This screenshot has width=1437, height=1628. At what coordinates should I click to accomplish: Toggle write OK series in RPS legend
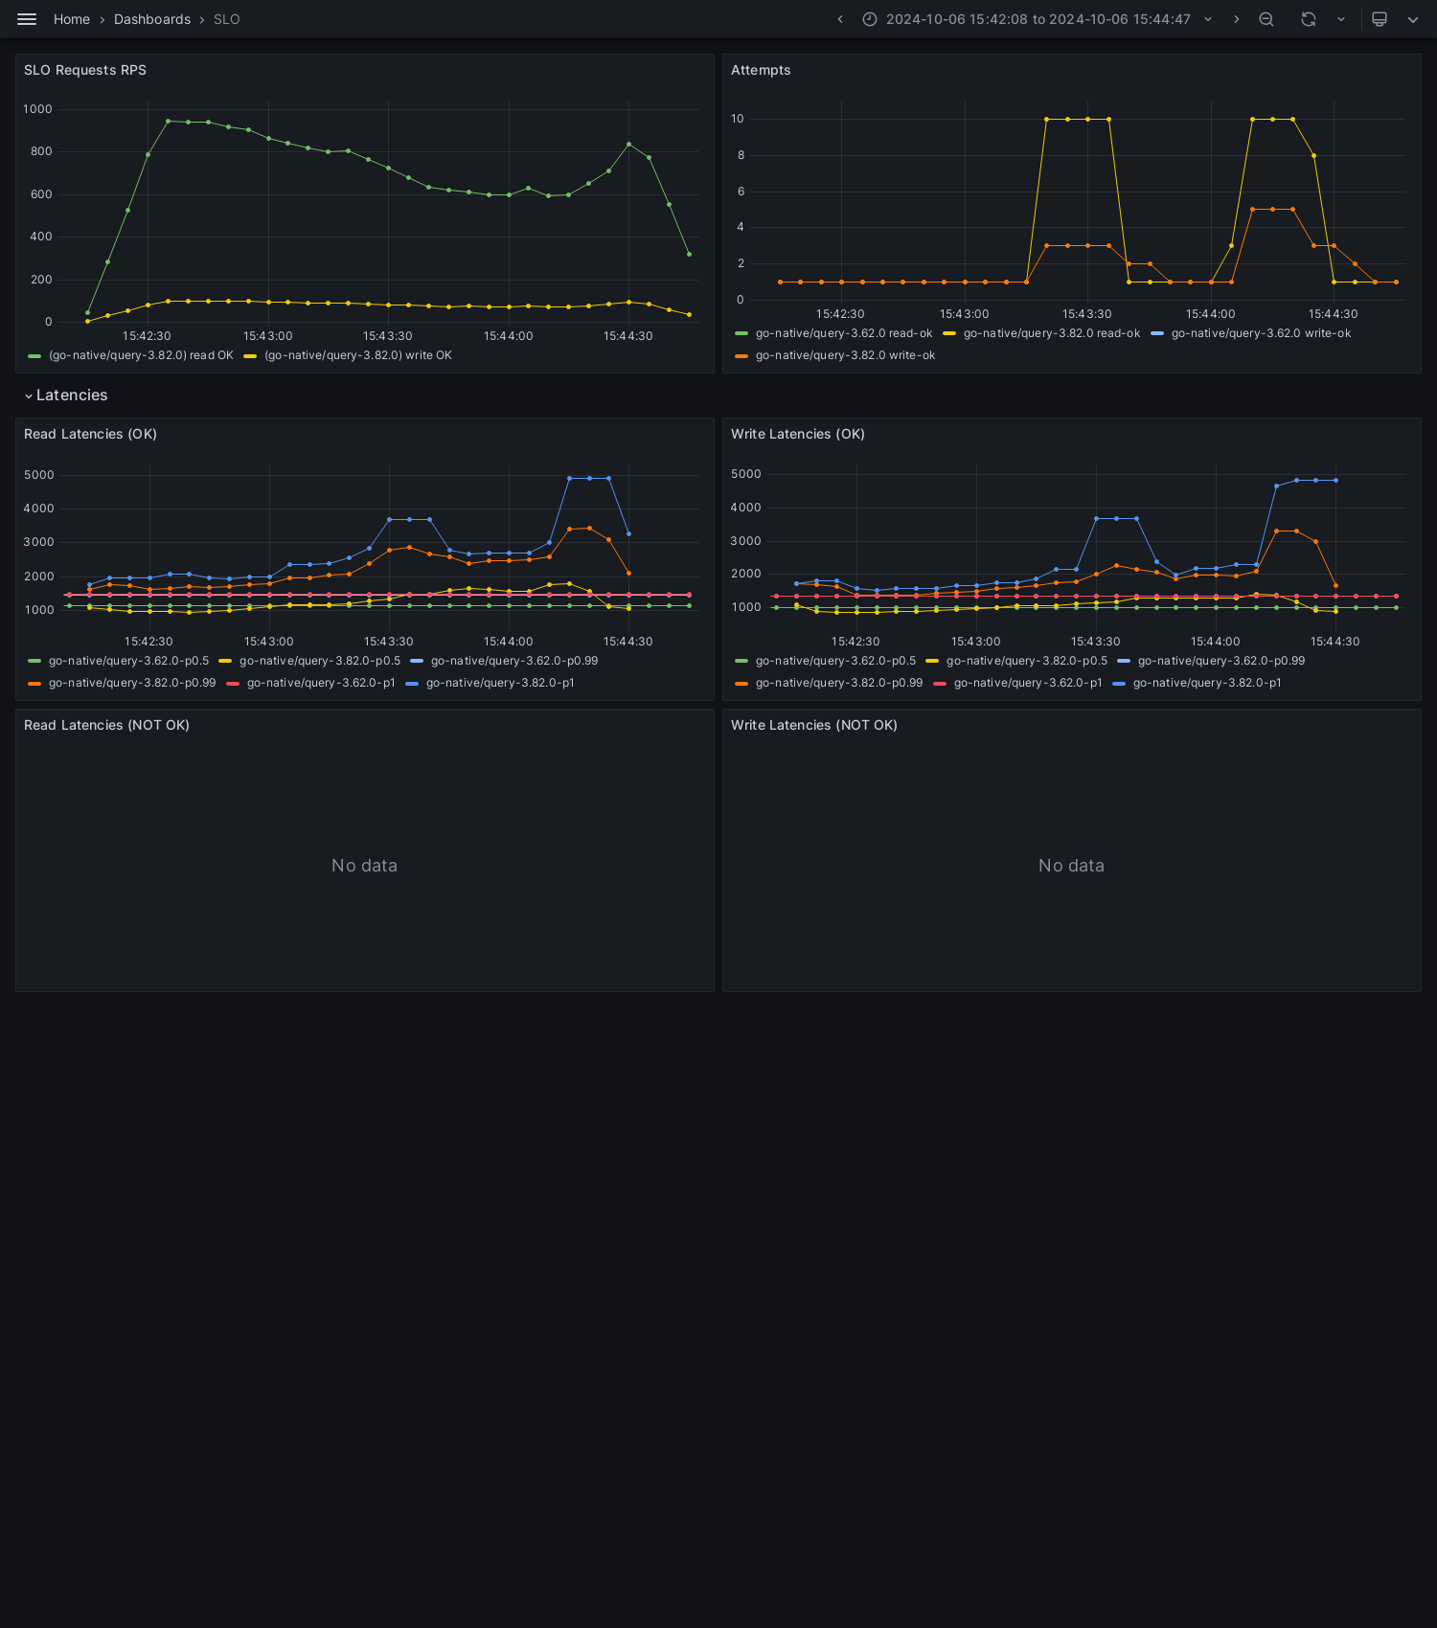pyautogui.click(x=358, y=355)
